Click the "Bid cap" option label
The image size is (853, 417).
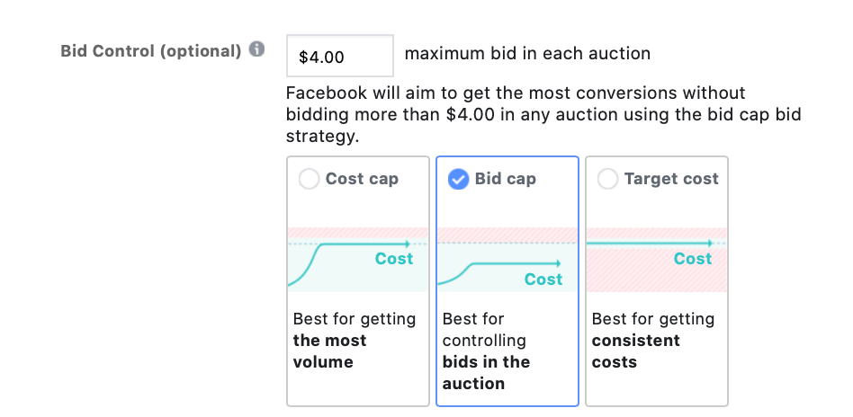(x=505, y=179)
